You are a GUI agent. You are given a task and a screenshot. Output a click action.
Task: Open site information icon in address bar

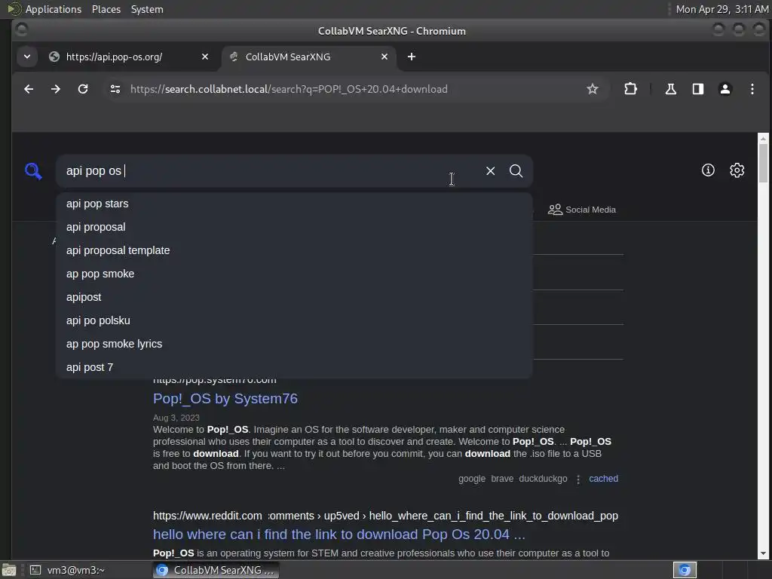(x=115, y=89)
